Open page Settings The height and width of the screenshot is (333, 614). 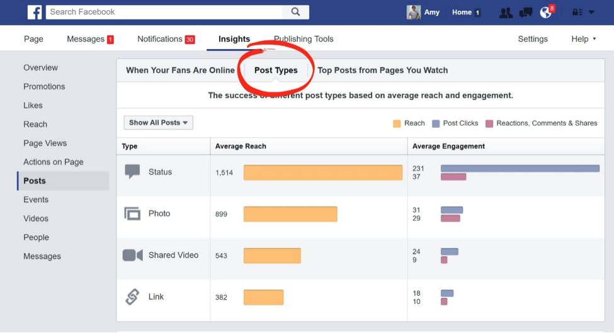click(533, 39)
